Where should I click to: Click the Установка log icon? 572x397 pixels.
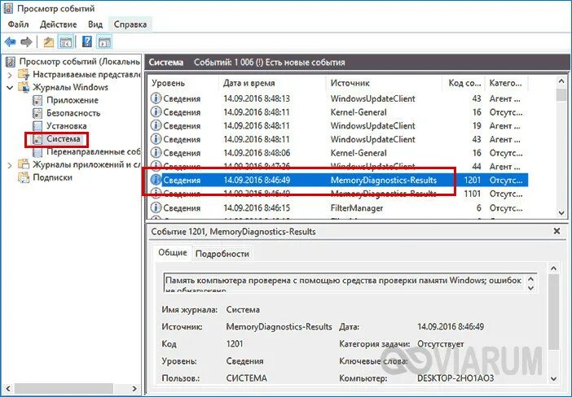[37, 126]
